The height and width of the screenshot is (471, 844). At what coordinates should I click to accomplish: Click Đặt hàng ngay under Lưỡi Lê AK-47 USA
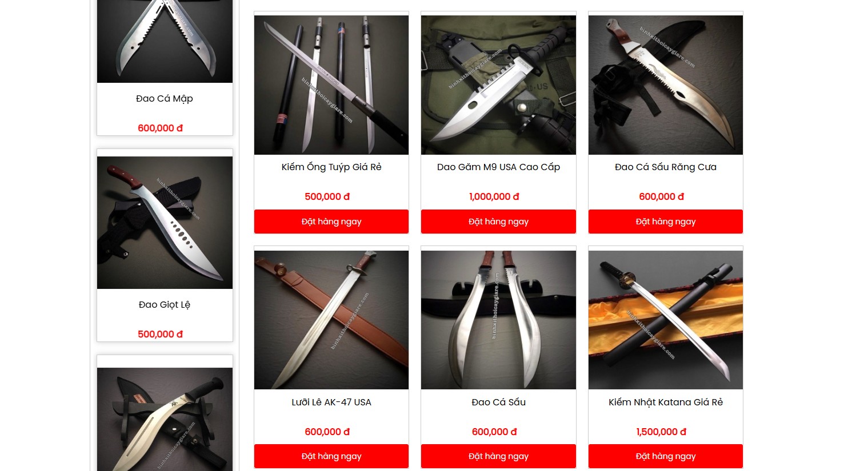(x=331, y=456)
